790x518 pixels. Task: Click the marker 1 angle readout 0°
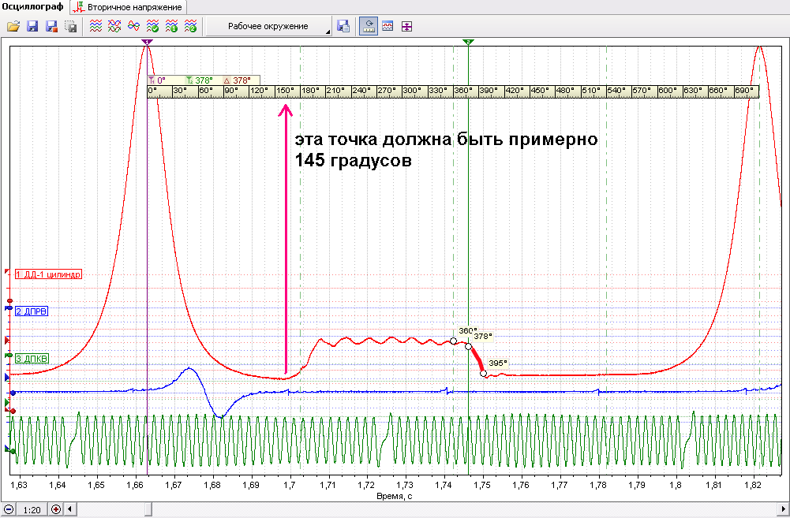pyautogui.click(x=157, y=80)
